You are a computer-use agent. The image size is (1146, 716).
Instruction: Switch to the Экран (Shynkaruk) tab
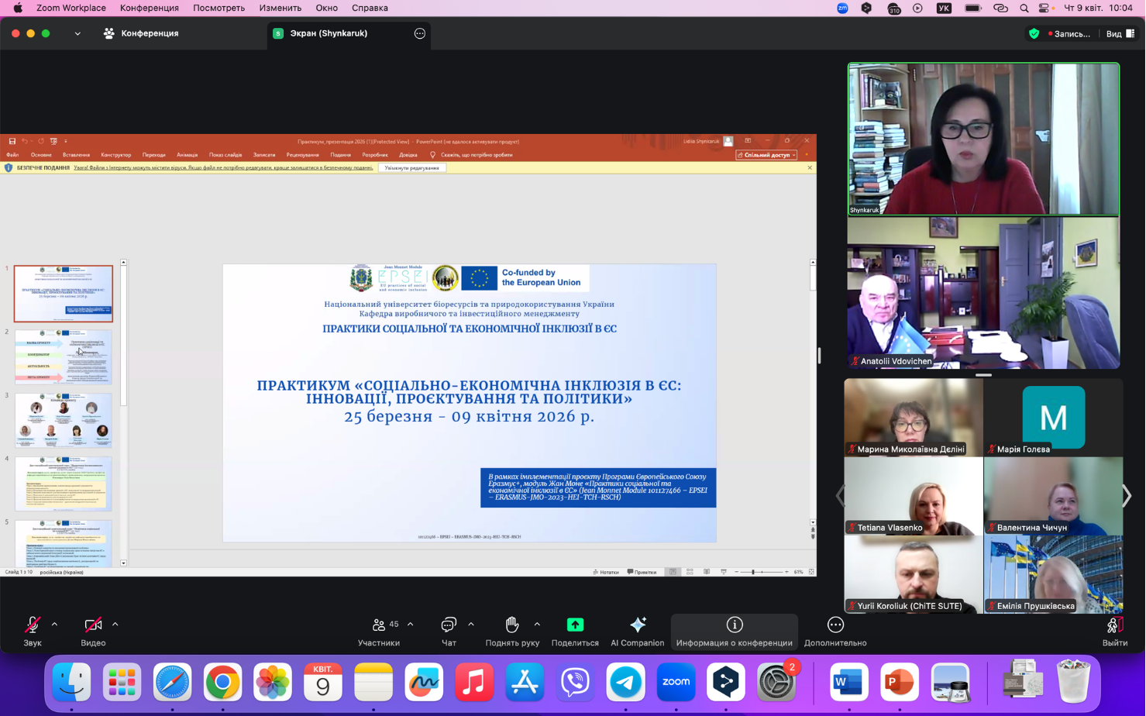pyautogui.click(x=329, y=33)
